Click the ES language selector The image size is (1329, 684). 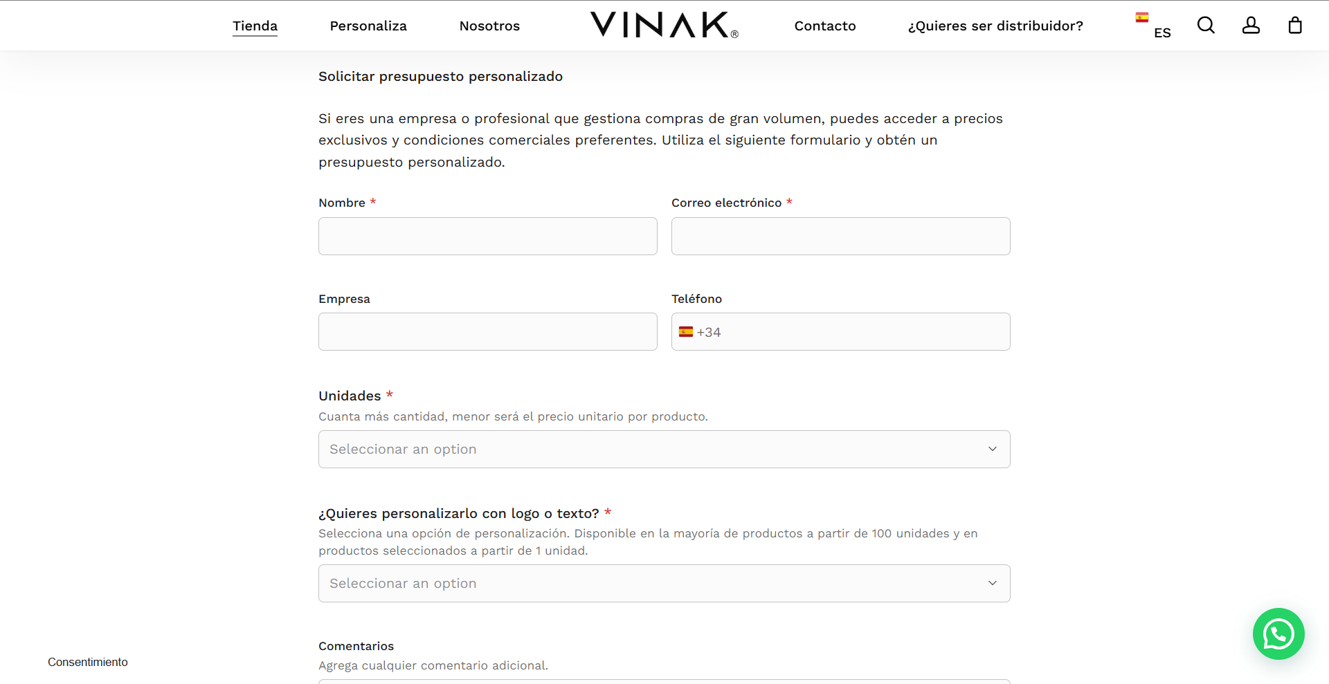(x=1162, y=33)
